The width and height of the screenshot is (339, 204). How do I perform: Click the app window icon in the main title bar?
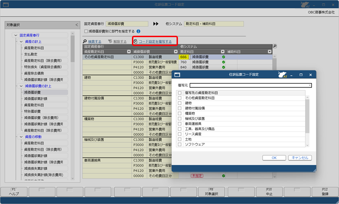coord(6,5)
